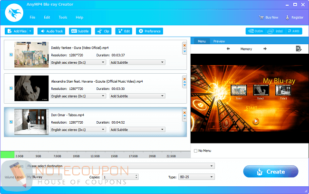Image resolution: width=309 pixels, height=194 pixels.
Task: Click Title1 thumbnail in menu preview
Action: point(239,90)
